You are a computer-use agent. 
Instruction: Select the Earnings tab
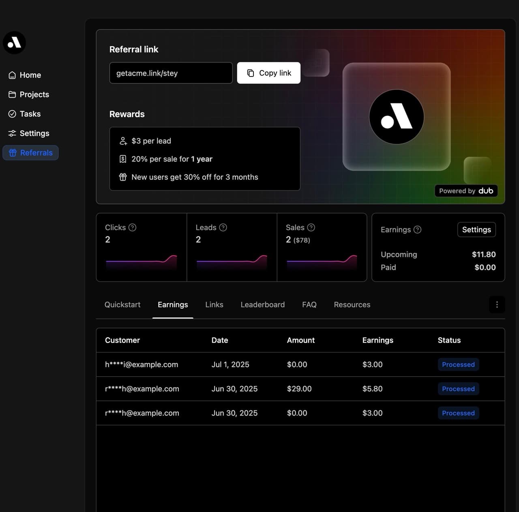point(173,305)
